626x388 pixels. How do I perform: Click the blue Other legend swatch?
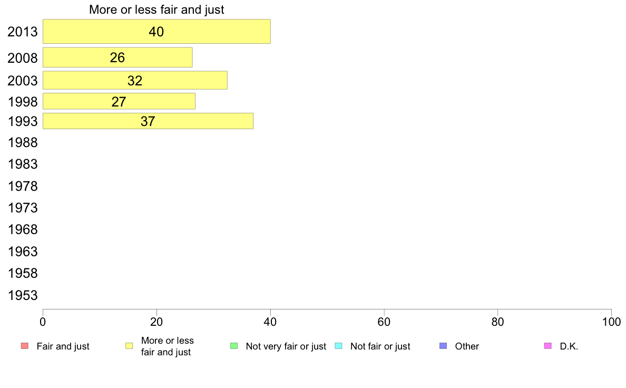coord(443,346)
